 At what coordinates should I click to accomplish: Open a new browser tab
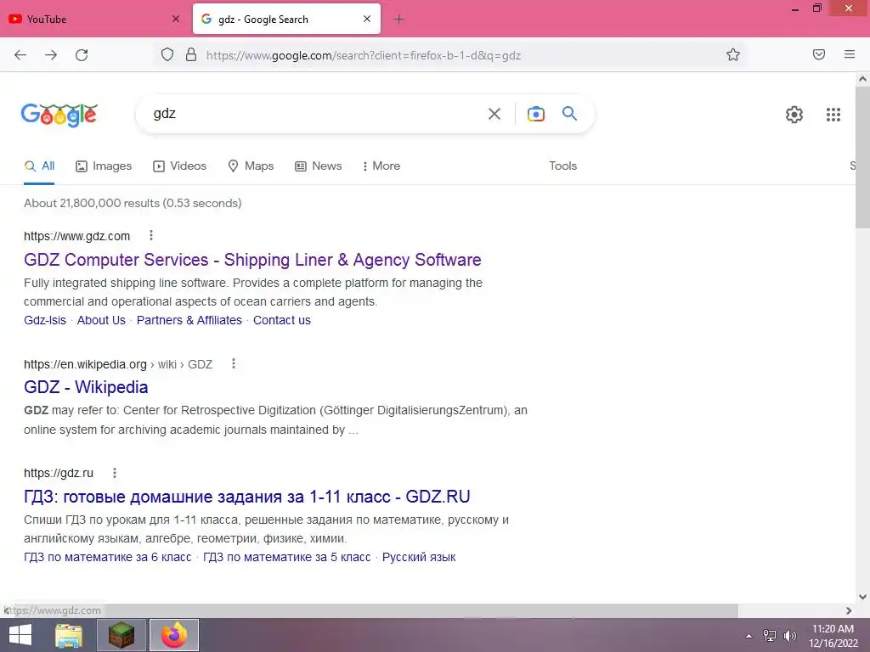(x=399, y=20)
